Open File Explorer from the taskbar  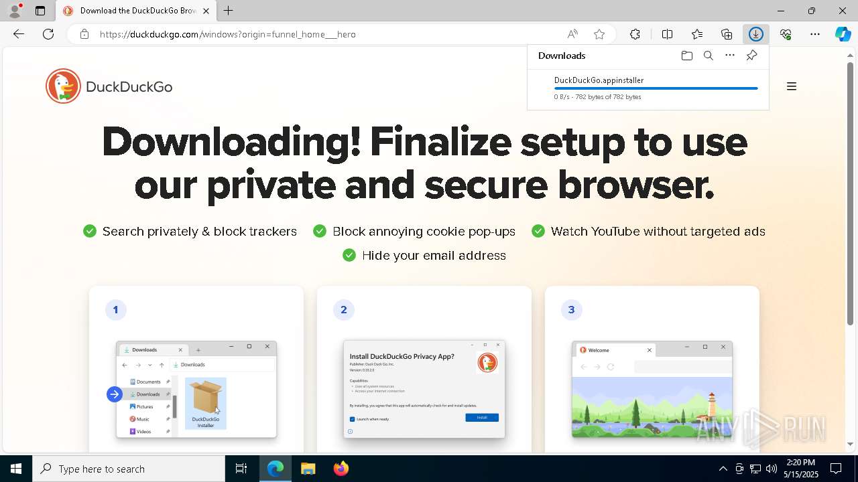tap(308, 469)
